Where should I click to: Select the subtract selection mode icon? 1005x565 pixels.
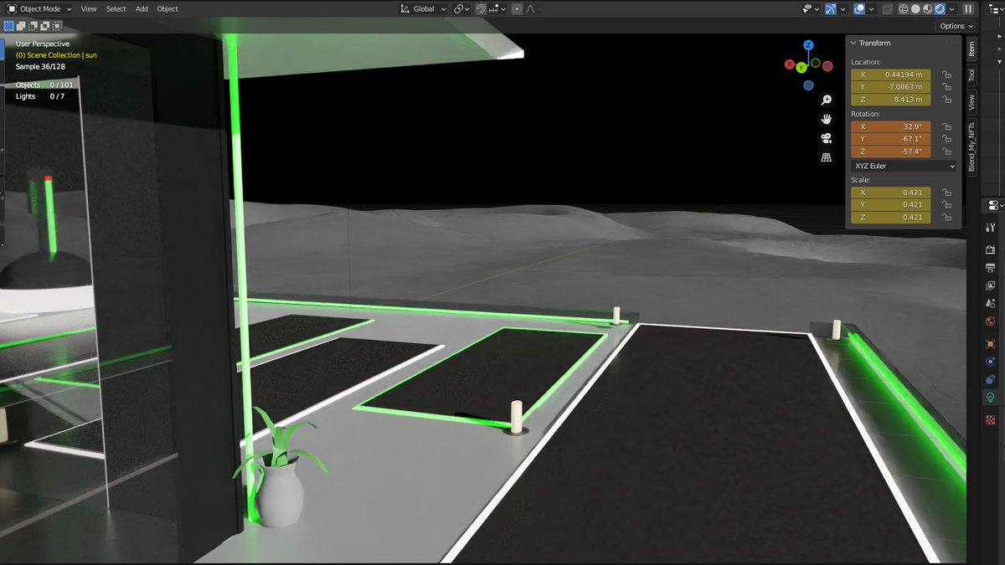point(33,26)
